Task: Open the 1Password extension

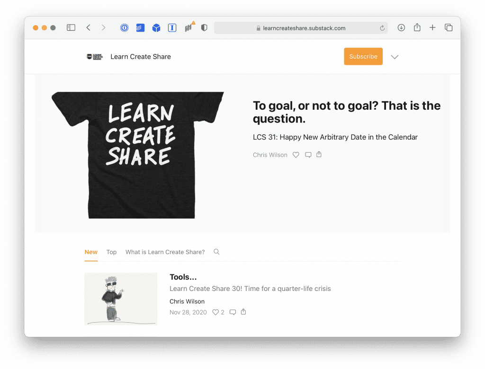Action: [125, 28]
